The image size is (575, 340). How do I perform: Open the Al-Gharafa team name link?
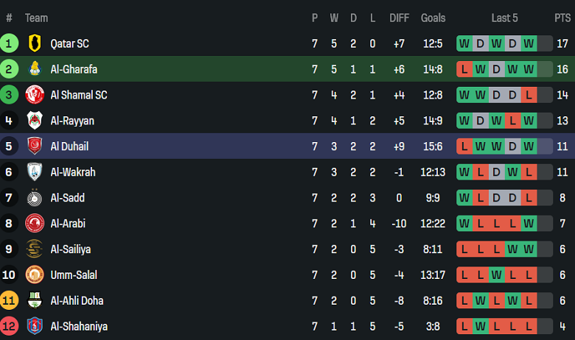click(x=74, y=69)
